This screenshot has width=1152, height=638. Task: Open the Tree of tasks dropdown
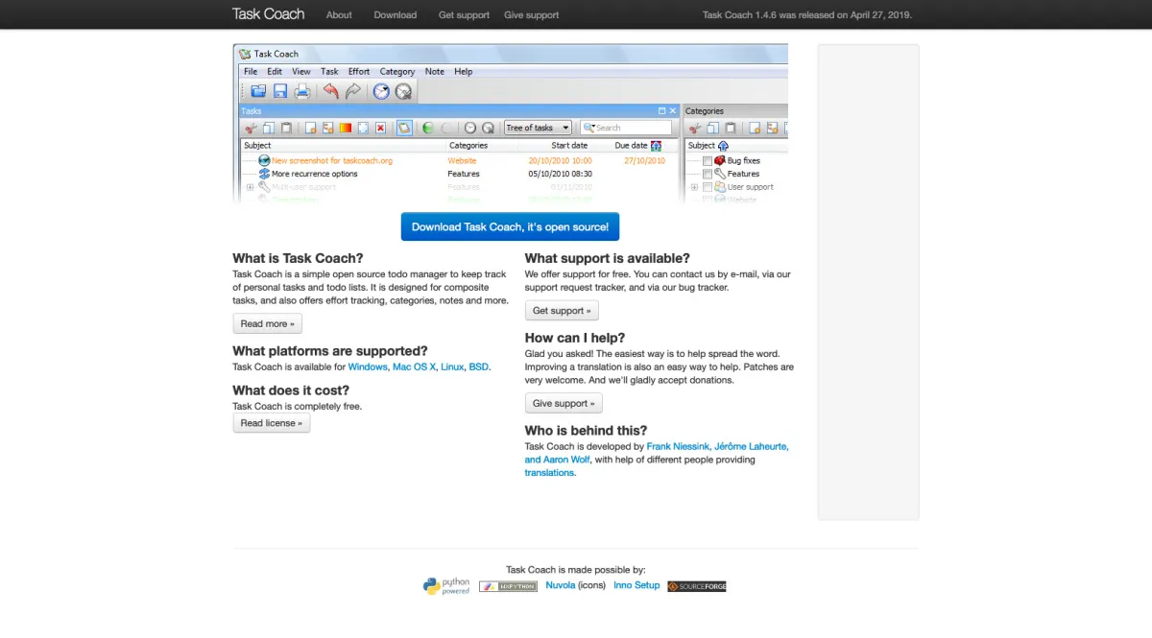click(538, 128)
